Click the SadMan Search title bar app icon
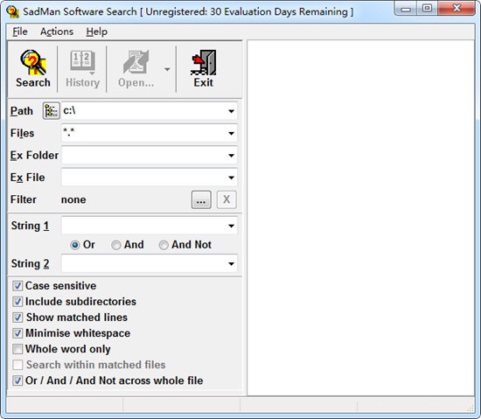This screenshot has width=481, height=419. [13, 12]
